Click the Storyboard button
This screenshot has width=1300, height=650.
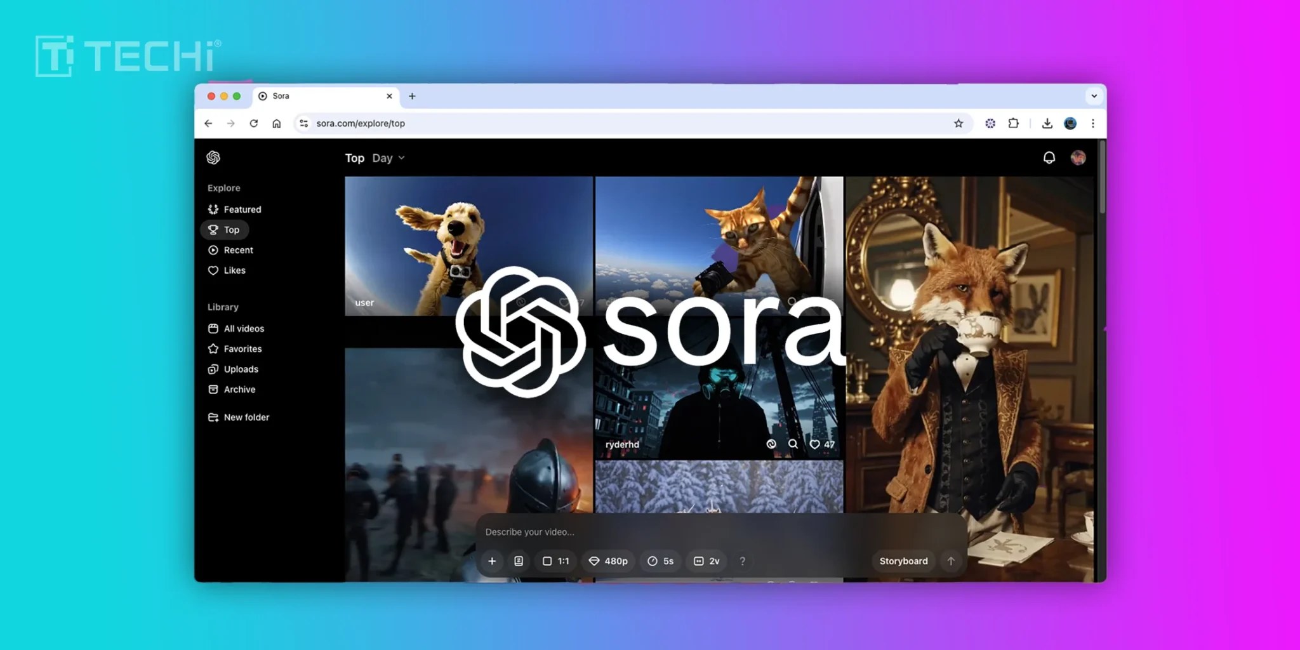click(x=903, y=561)
